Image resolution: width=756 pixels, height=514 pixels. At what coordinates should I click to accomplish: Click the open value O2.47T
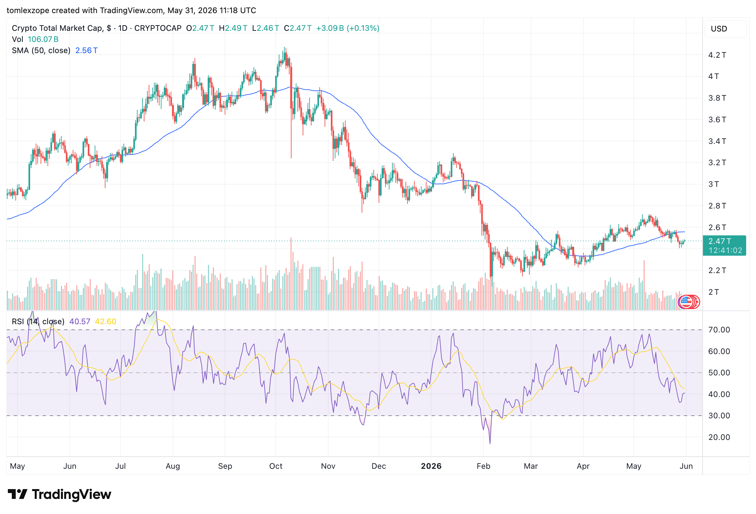(200, 28)
